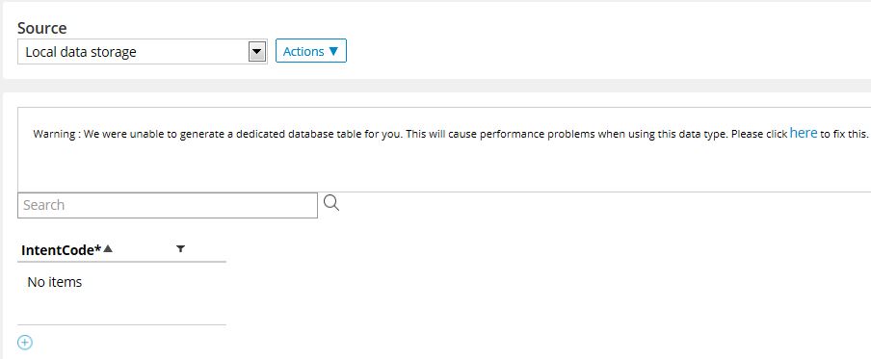Add a record with the plus icon
This screenshot has width=871, height=359.
click(25, 343)
